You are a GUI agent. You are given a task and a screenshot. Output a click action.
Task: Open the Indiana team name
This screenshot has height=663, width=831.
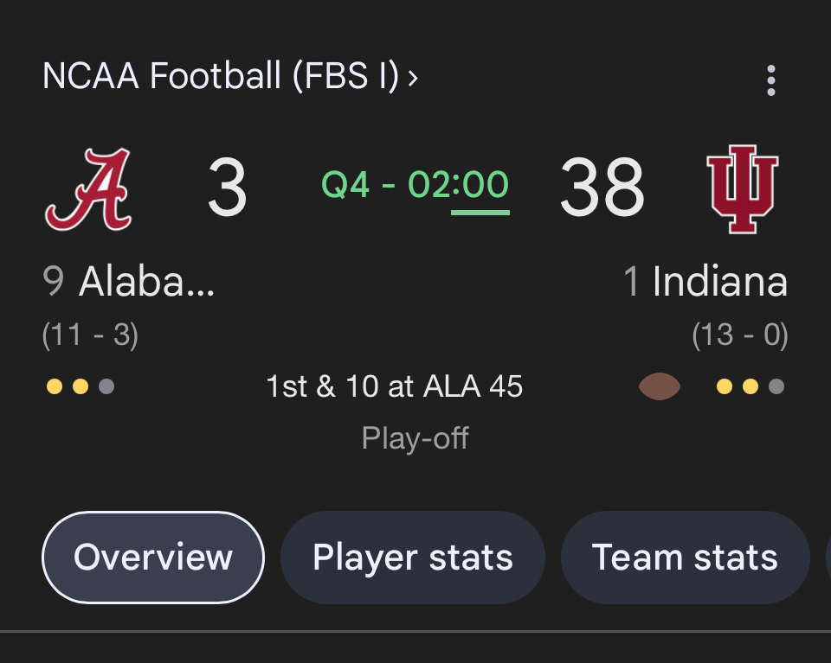coord(719,283)
